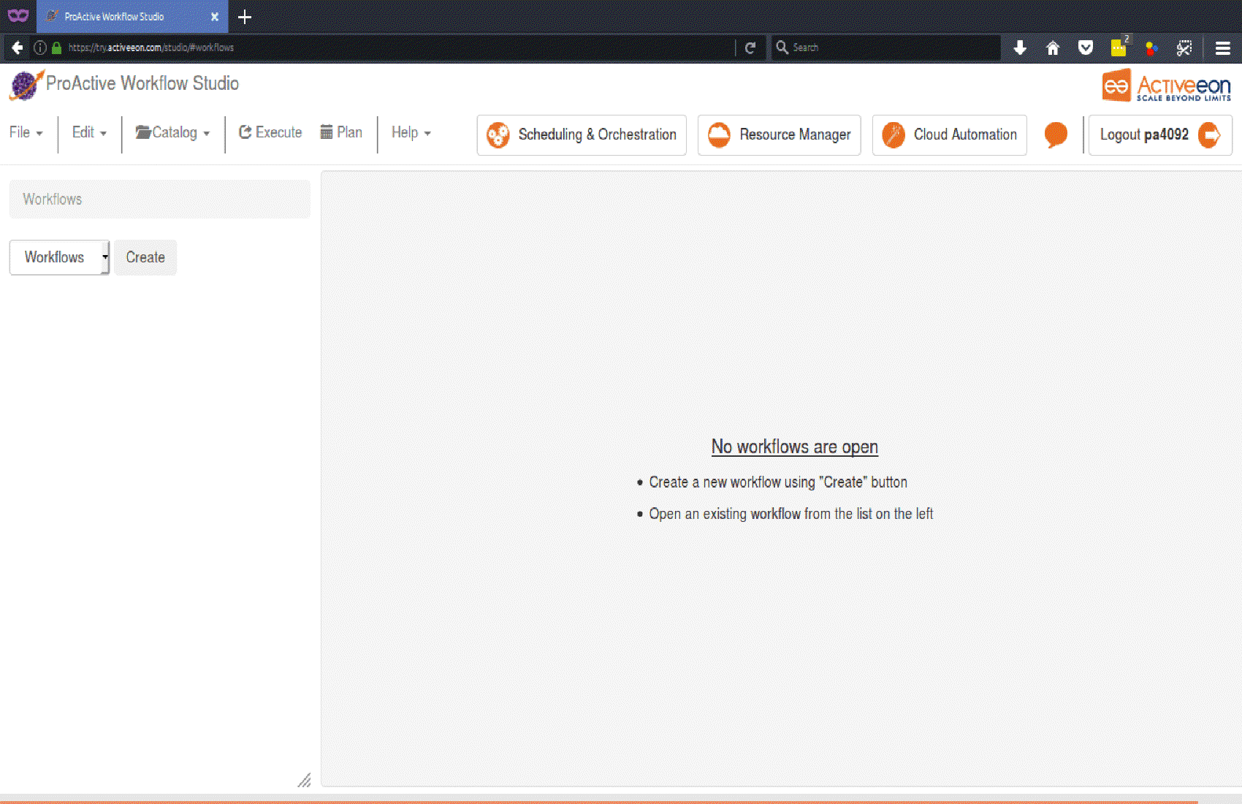Open the Catalog dropdown
The image size is (1242, 804).
[x=173, y=132]
